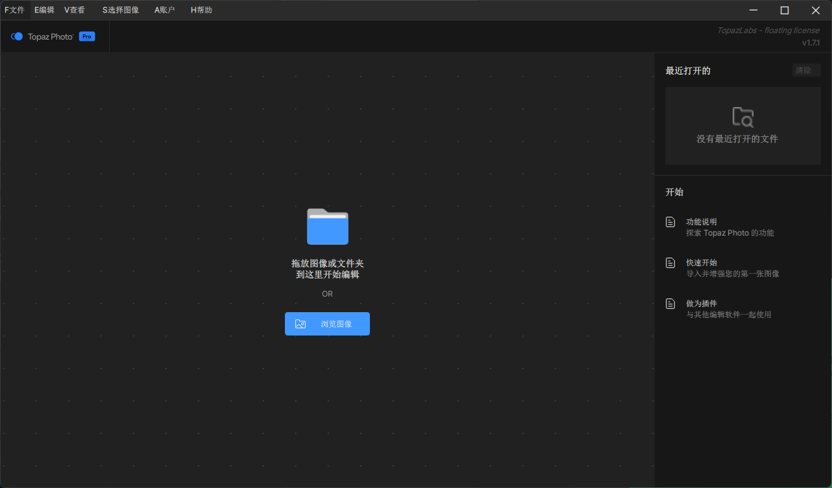
Task: Maximize the Topaz Photo window
Action: (x=785, y=10)
